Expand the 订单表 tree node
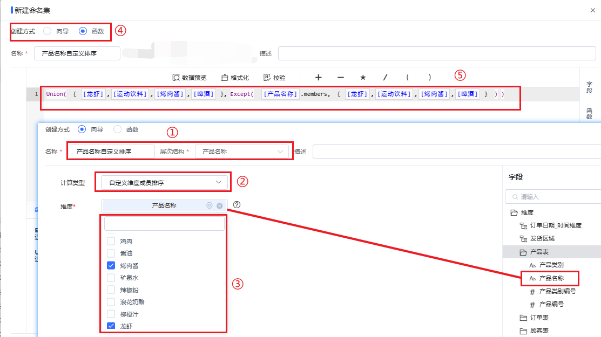This screenshot has height=337, width=601. tap(539, 318)
